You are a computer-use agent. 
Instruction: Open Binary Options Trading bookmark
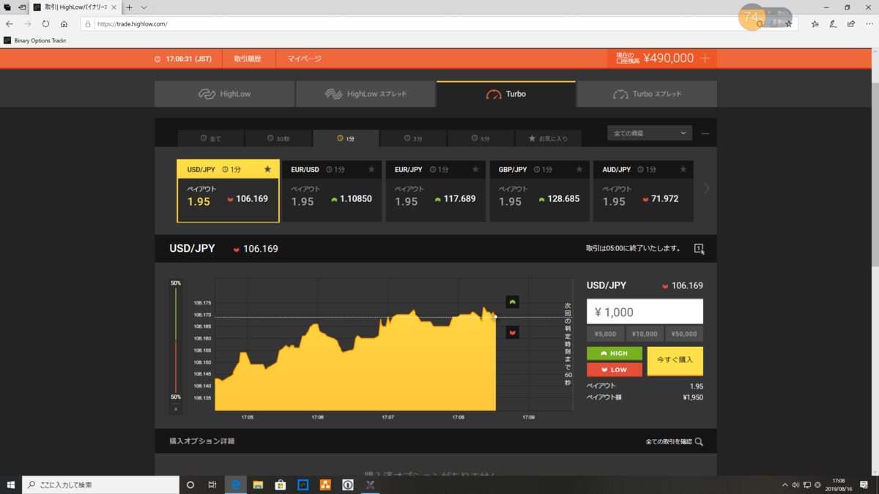pyautogui.click(x=35, y=41)
